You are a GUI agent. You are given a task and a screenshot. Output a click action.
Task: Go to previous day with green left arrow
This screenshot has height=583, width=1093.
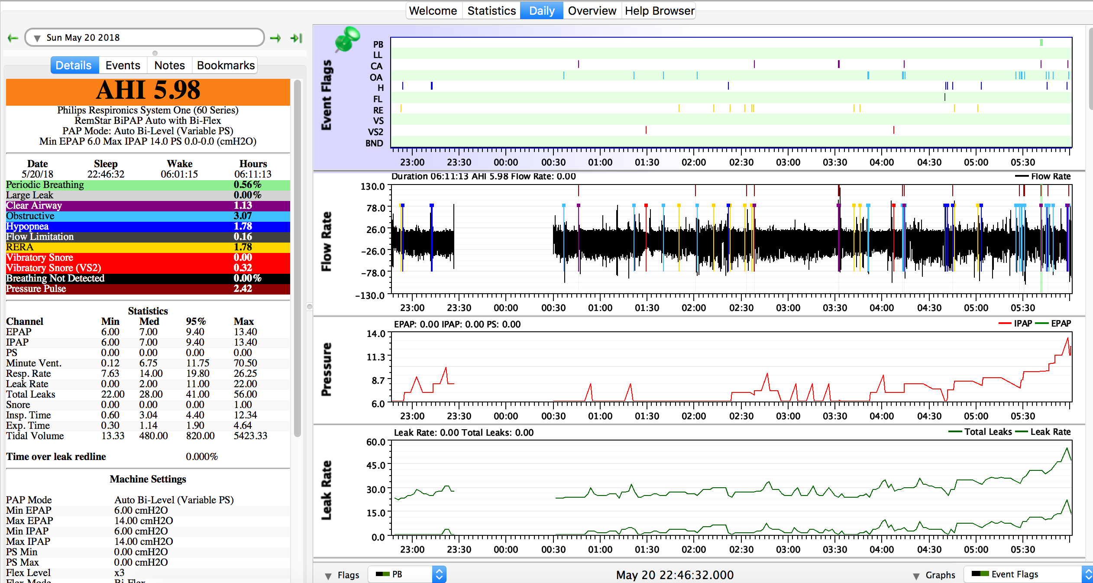[x=13, y=38]
